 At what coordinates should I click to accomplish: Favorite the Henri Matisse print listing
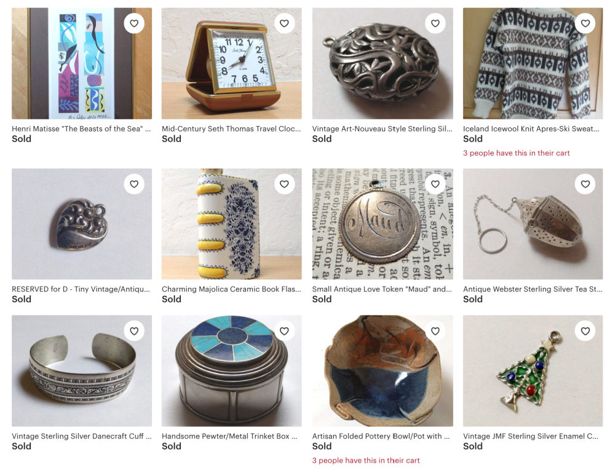click(134, 23)
